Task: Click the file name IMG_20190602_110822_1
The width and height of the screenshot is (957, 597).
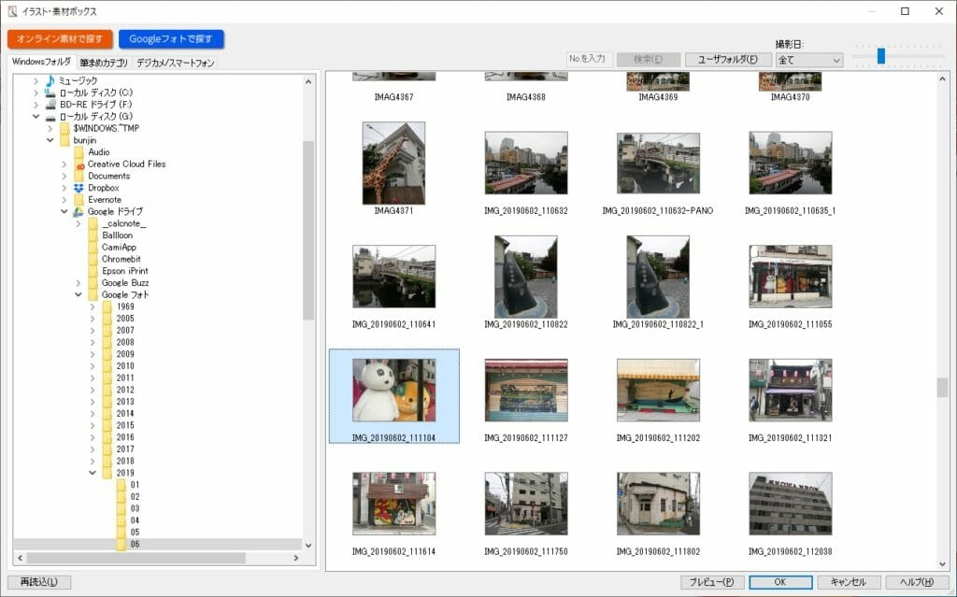Action: click(x=658, y=325)
